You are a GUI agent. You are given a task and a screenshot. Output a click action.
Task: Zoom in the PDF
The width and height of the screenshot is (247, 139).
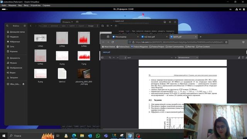tap(176, 58)
